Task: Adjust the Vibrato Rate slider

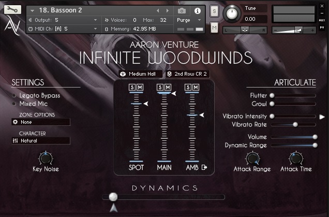Action: tap(293, 125)
